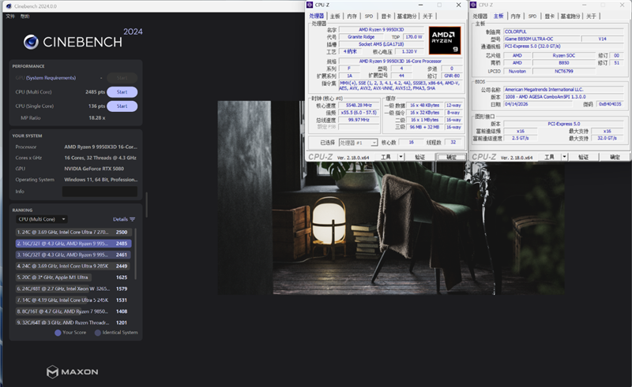Click the Identical System legend dot
Viewport: 632px width, 387px height.
coord(97,333)
